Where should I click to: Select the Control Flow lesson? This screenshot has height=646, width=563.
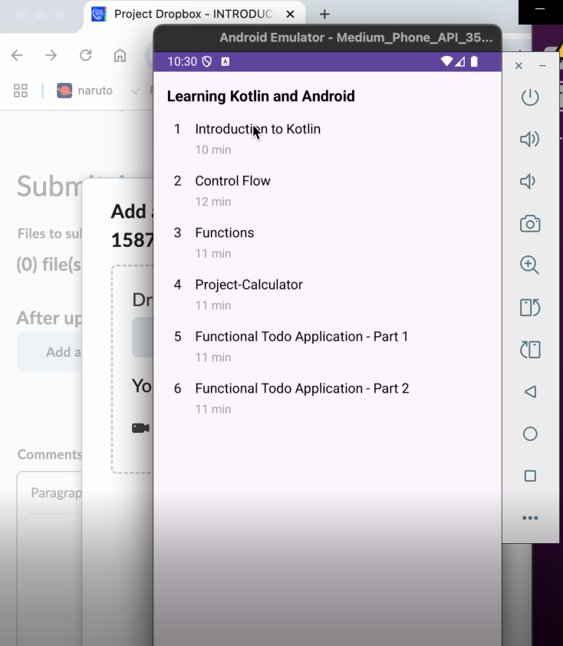232,181
